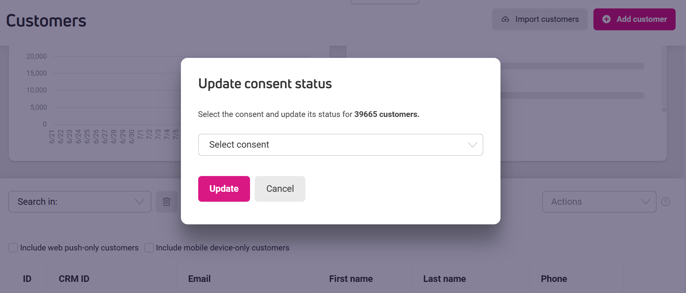Click the plus icon on Add customer
686x293 pixels.
click(x=606, y=19)
